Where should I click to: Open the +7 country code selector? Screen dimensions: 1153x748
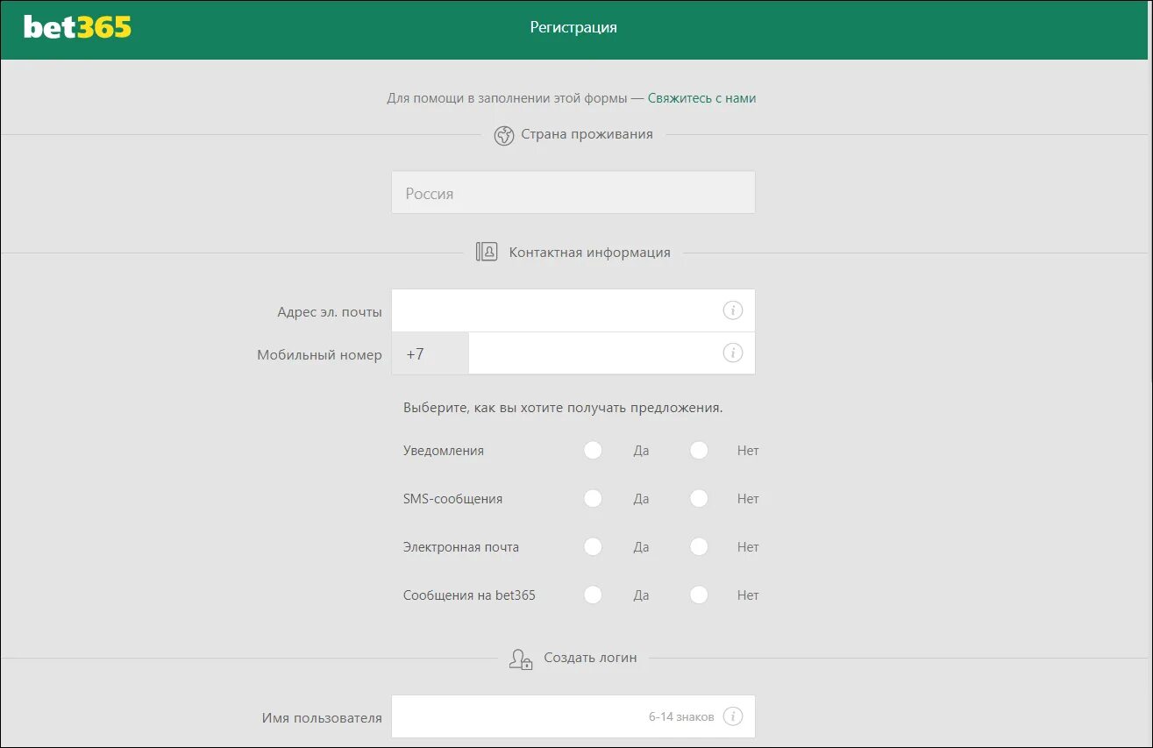pos(431,353)
